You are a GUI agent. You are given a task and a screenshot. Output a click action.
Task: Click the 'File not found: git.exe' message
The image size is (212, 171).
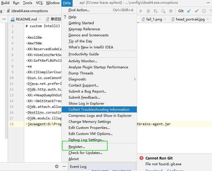(x=163, y=164)
